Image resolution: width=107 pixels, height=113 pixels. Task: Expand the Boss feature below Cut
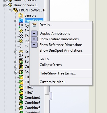(x=15, y=72)
